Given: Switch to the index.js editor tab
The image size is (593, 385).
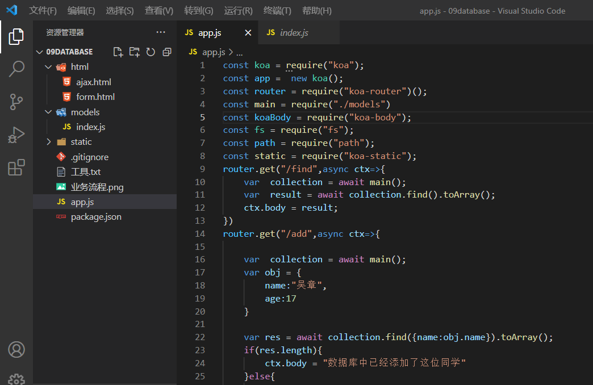Looking at the screenshot, I should 299,33.
